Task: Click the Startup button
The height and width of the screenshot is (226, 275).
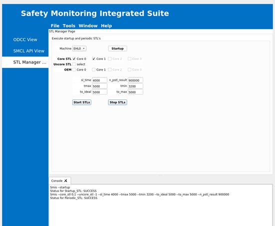Action: pyautogui.click(x=117, y=48)
